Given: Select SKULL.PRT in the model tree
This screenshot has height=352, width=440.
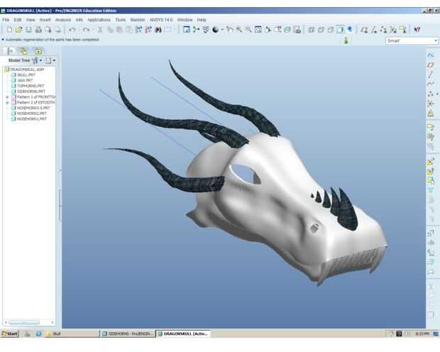Looking at the screenshot, I should pyautogui.click(x=26, y=75).
